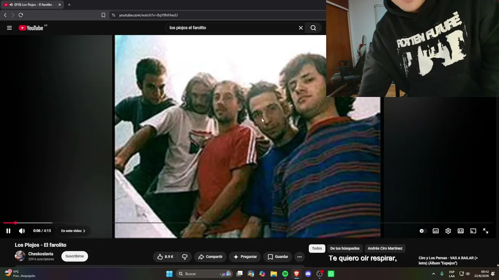
Task: Reload the current page
Action: (x=21, y=15)
